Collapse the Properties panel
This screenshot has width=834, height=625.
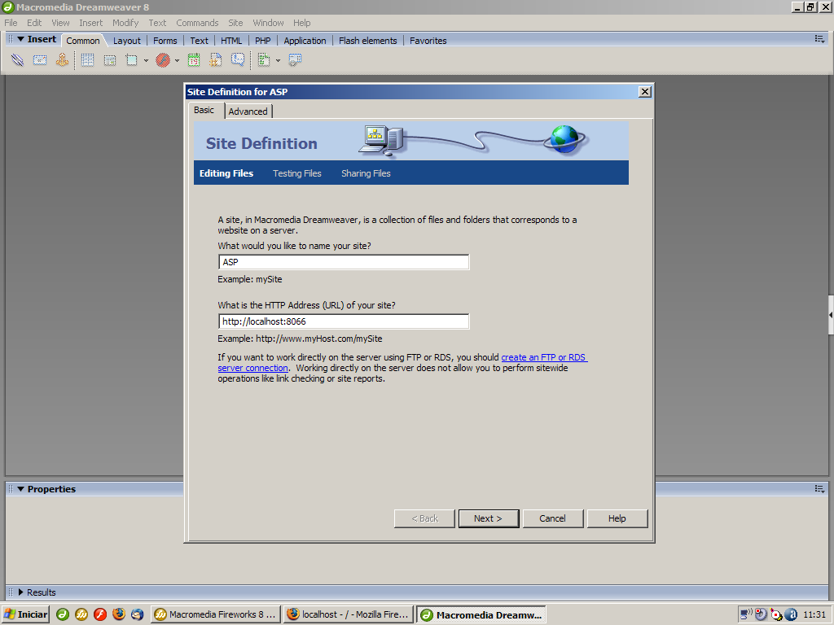pyautogui.click(x=20, y=489)
